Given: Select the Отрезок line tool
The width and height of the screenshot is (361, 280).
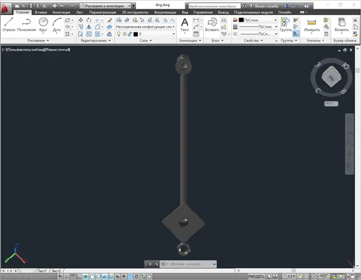Looking at the screenshot, I should [9, 24].
